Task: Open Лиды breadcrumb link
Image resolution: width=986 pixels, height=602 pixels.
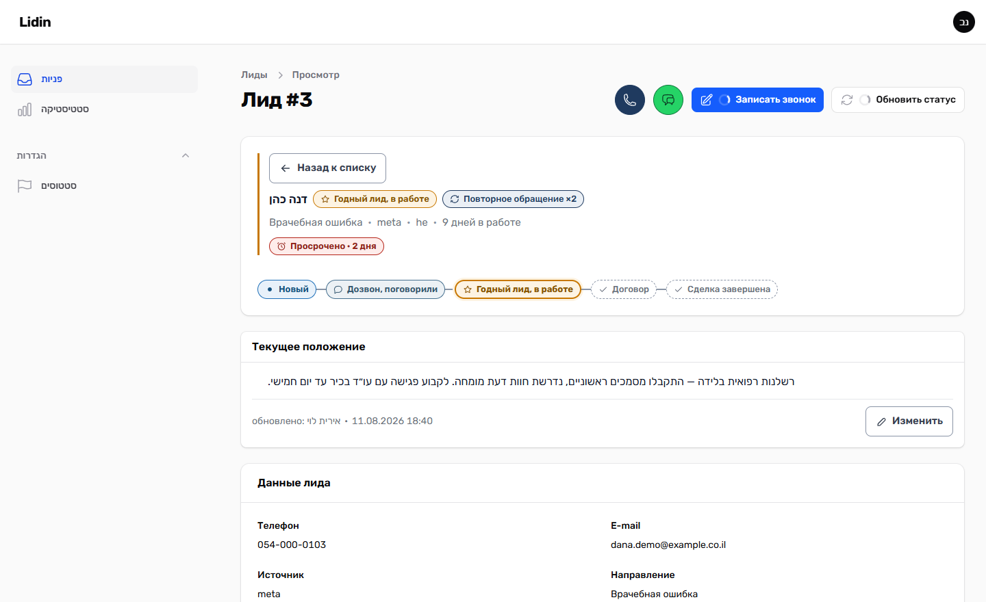Action: (254, 75)
